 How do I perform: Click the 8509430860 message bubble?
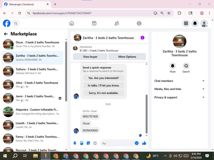click(90, 130)
